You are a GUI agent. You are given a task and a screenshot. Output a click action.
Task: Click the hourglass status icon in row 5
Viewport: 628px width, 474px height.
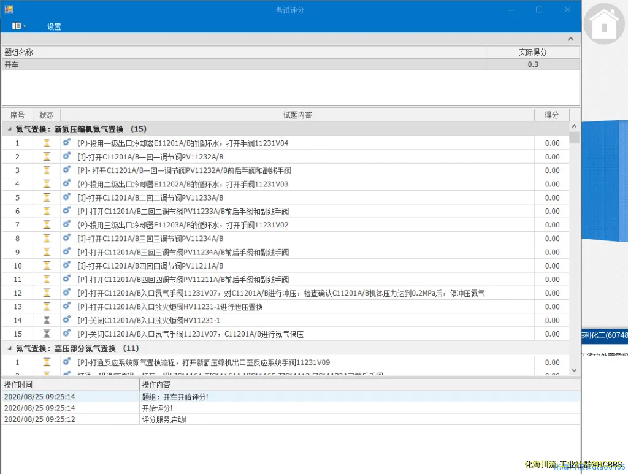click(47, 197)
